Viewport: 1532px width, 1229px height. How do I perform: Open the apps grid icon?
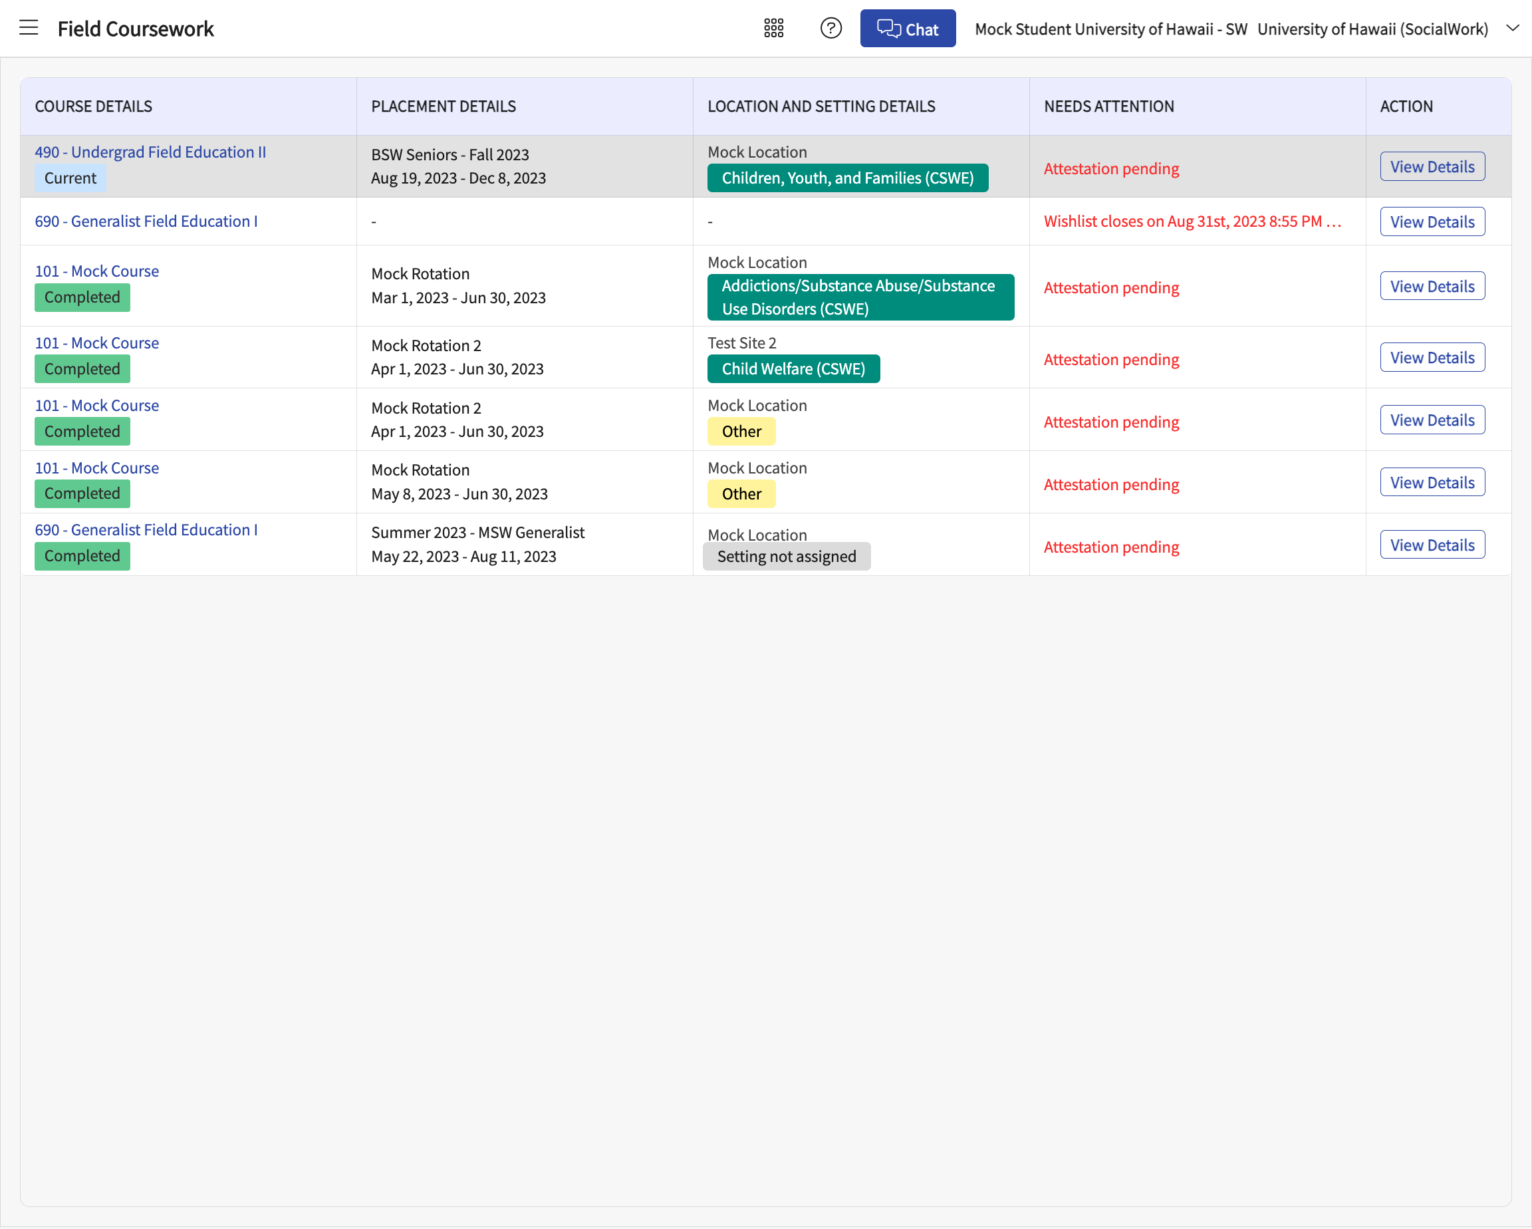[x=773, y=29]
